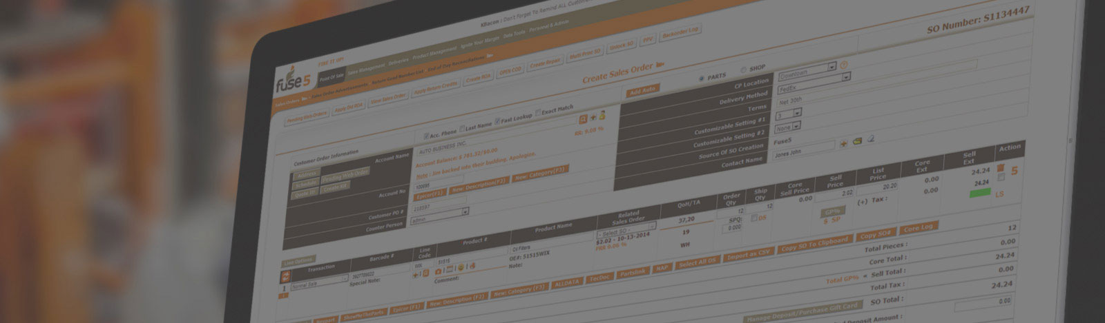
Task: Click the edit pencil icon beside Contact Name
Action: (871, 139)
